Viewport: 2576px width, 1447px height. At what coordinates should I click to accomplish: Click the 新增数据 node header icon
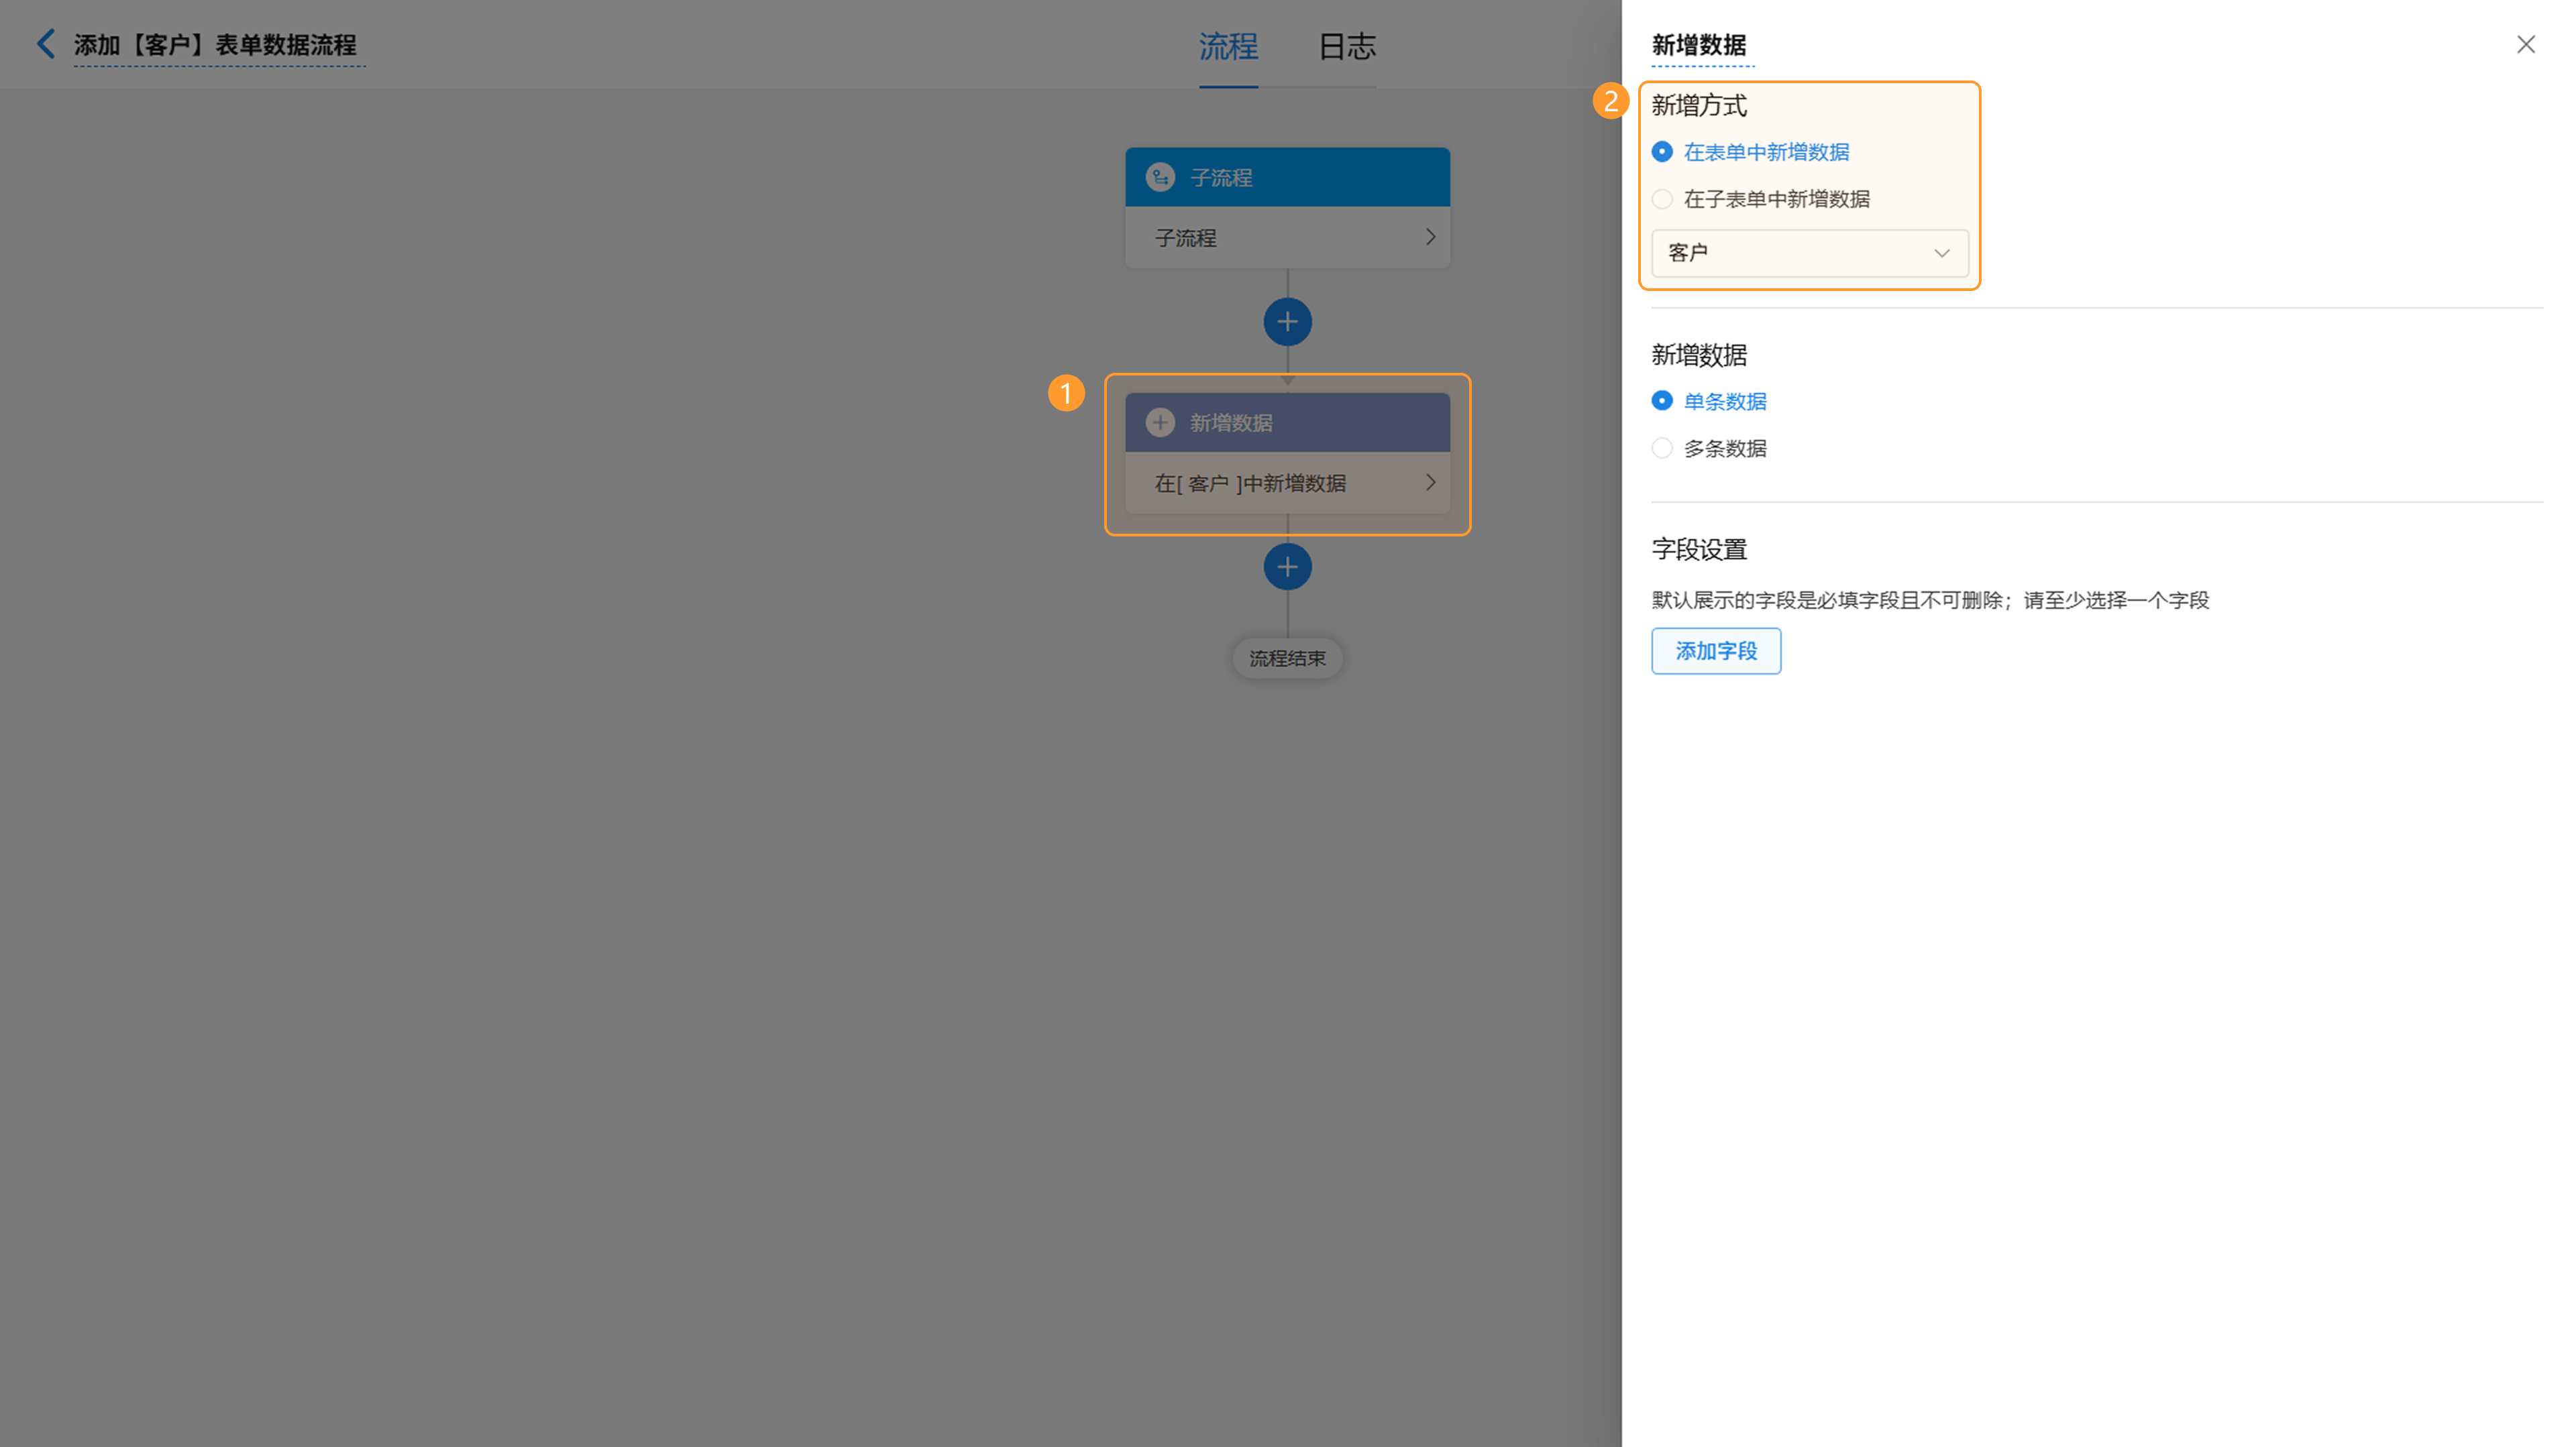pyautogui.click(x=1160, y=422)
